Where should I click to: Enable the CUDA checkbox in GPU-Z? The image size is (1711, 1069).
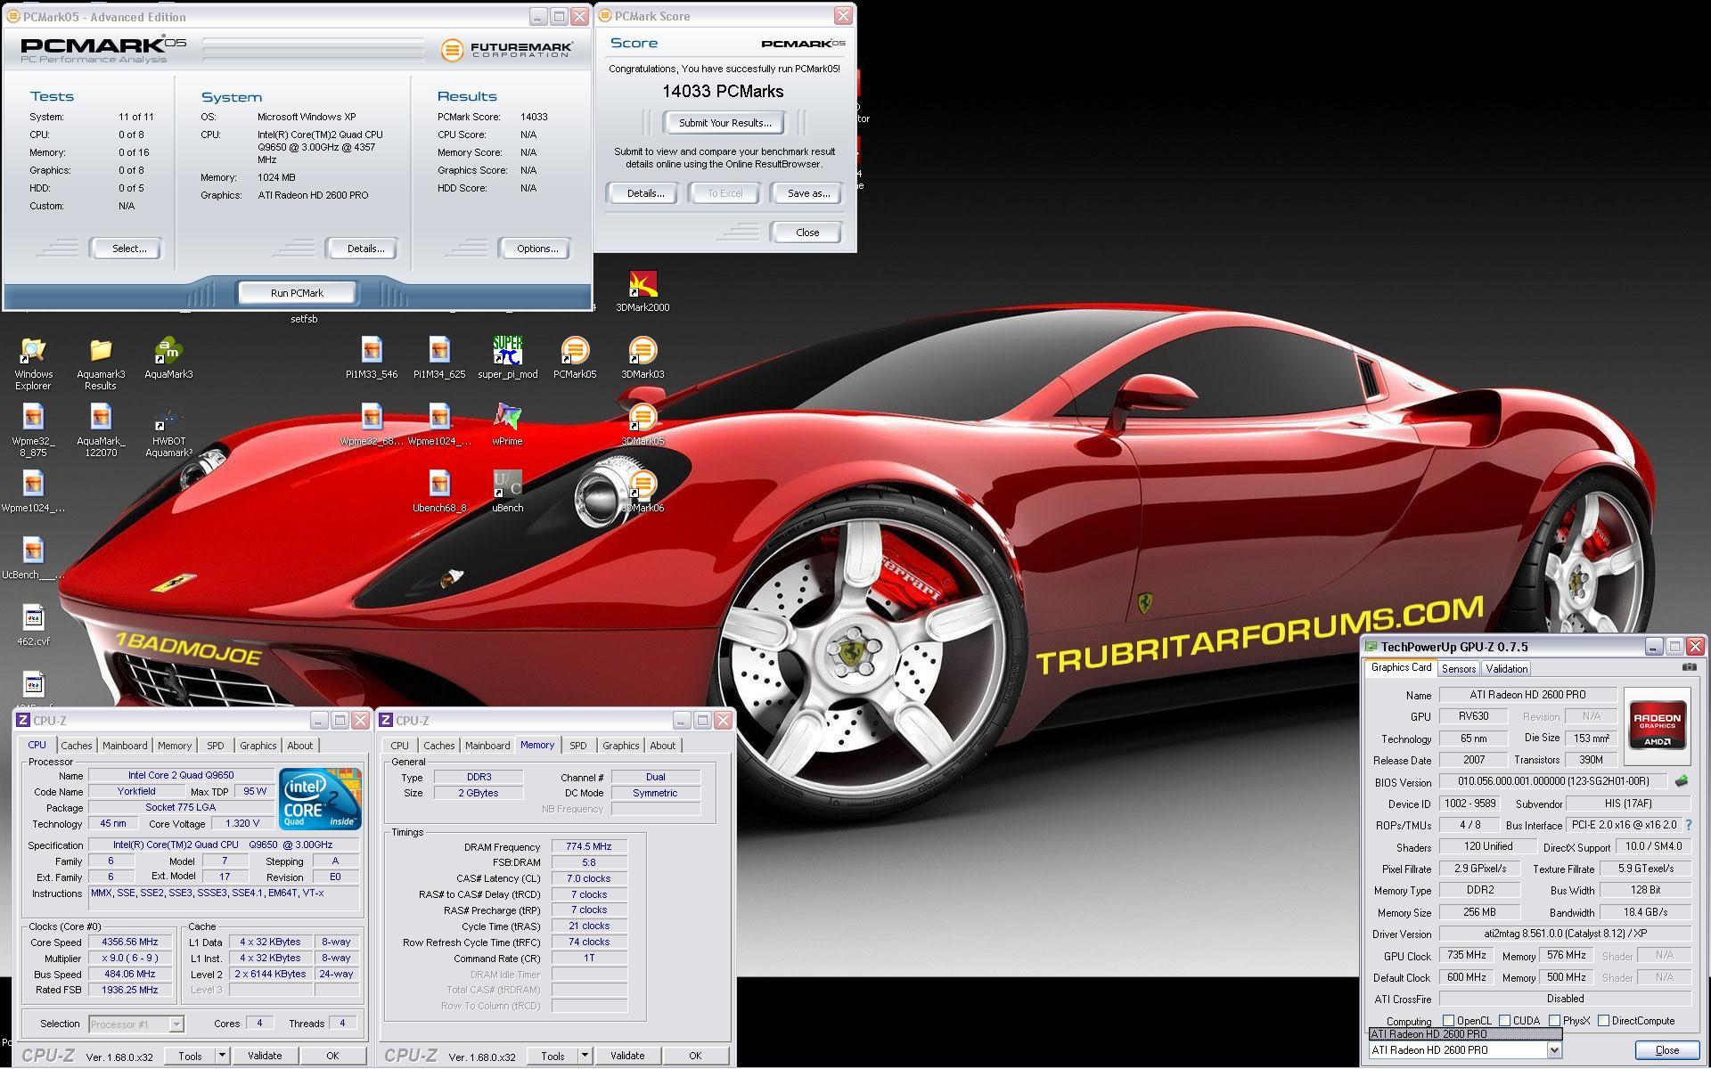click(x=1505, y=1021)
